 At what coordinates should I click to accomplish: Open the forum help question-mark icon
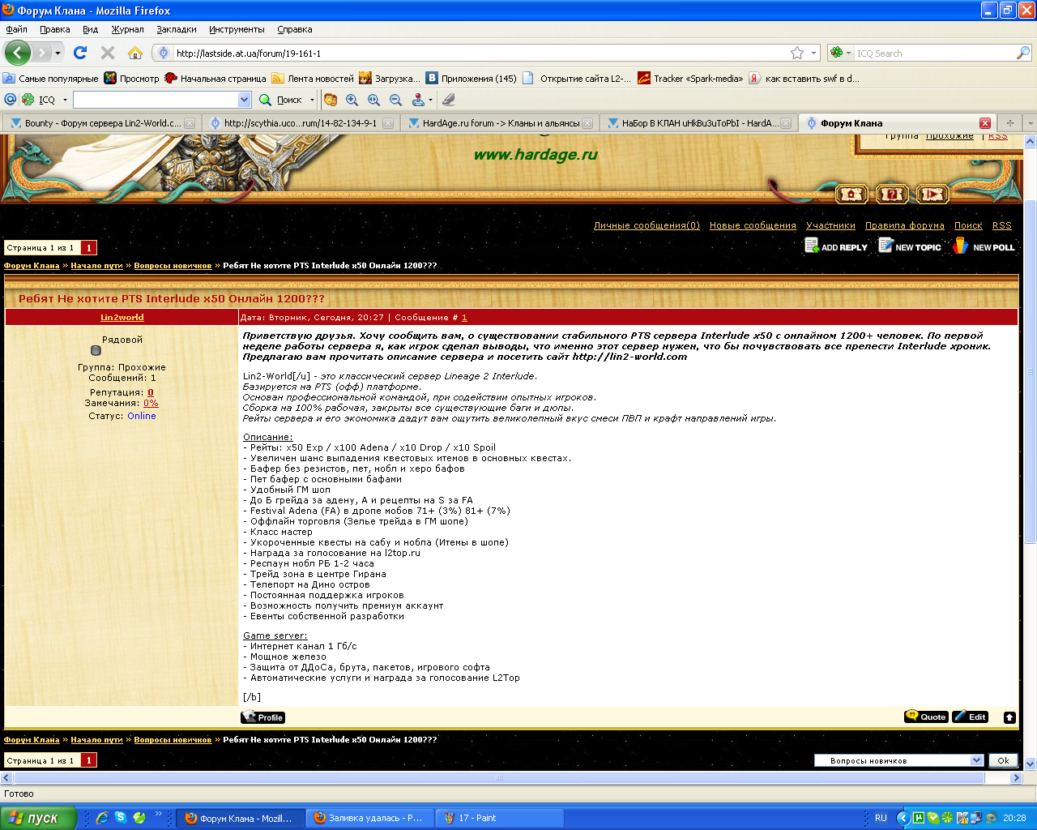point(892,194)
